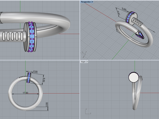Select the white nail-head disc in Right view
The image size is (159, 119).
click(133, 77)
